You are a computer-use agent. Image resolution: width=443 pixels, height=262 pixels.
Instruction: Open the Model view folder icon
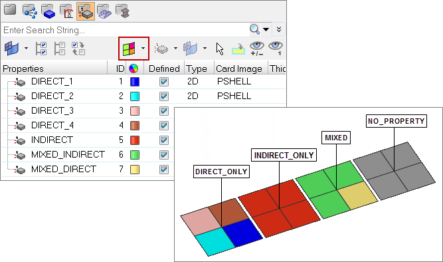pyautogui.click(x=10, y=10)
